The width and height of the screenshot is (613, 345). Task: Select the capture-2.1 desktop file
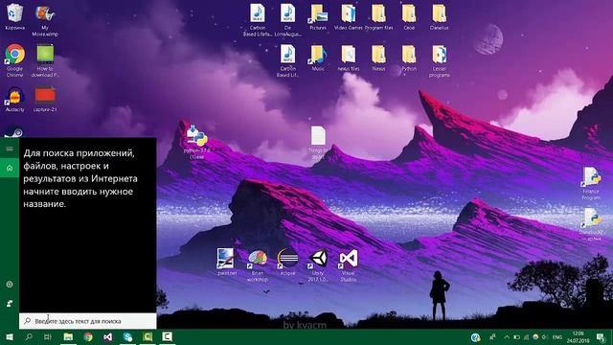pyautogui.click(x=45, y=100)
